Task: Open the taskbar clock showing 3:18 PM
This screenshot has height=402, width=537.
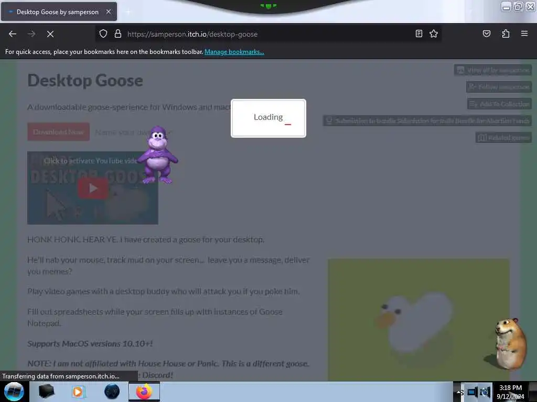Action: point(510,392)
